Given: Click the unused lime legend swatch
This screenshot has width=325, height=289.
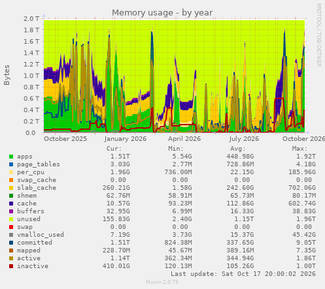Looking at the screenshot, I should (x=11, y=219).
